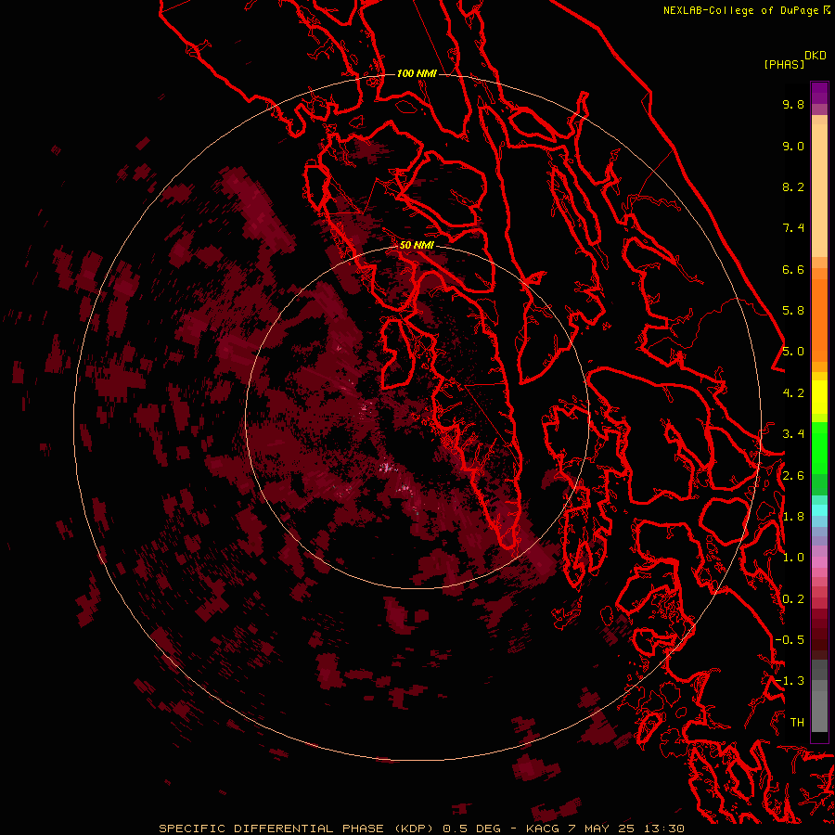Viewport: 835px width, 835px height.
Task: Click the 0.2 color scale value
Action: pos(793,599)
